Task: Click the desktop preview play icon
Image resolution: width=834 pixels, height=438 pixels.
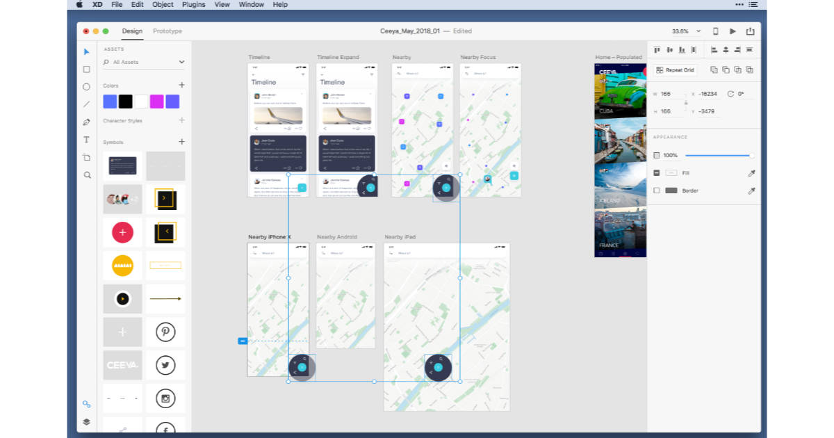Action: click(x=733, y=31)
